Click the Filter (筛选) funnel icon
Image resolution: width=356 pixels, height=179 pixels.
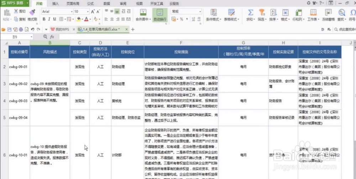tap(262, 12)
